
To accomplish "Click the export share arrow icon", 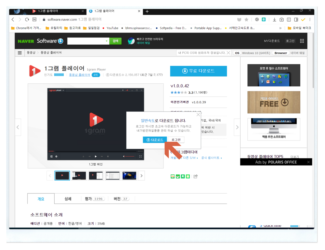I will [196, 176].
